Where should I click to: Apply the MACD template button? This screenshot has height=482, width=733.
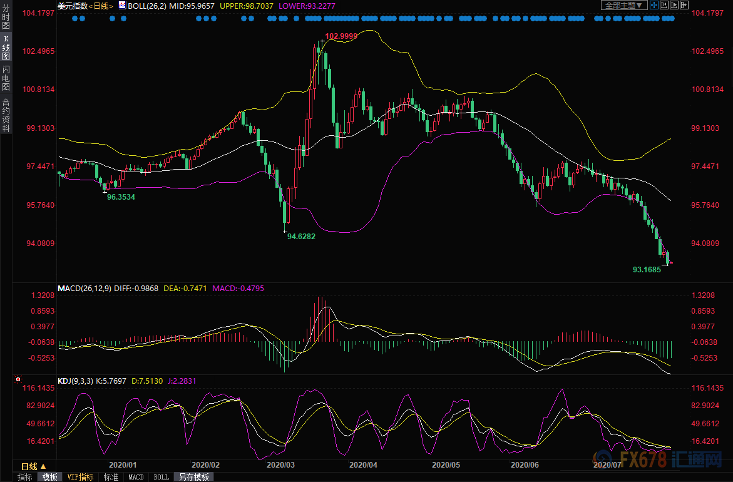coord(136,477)
